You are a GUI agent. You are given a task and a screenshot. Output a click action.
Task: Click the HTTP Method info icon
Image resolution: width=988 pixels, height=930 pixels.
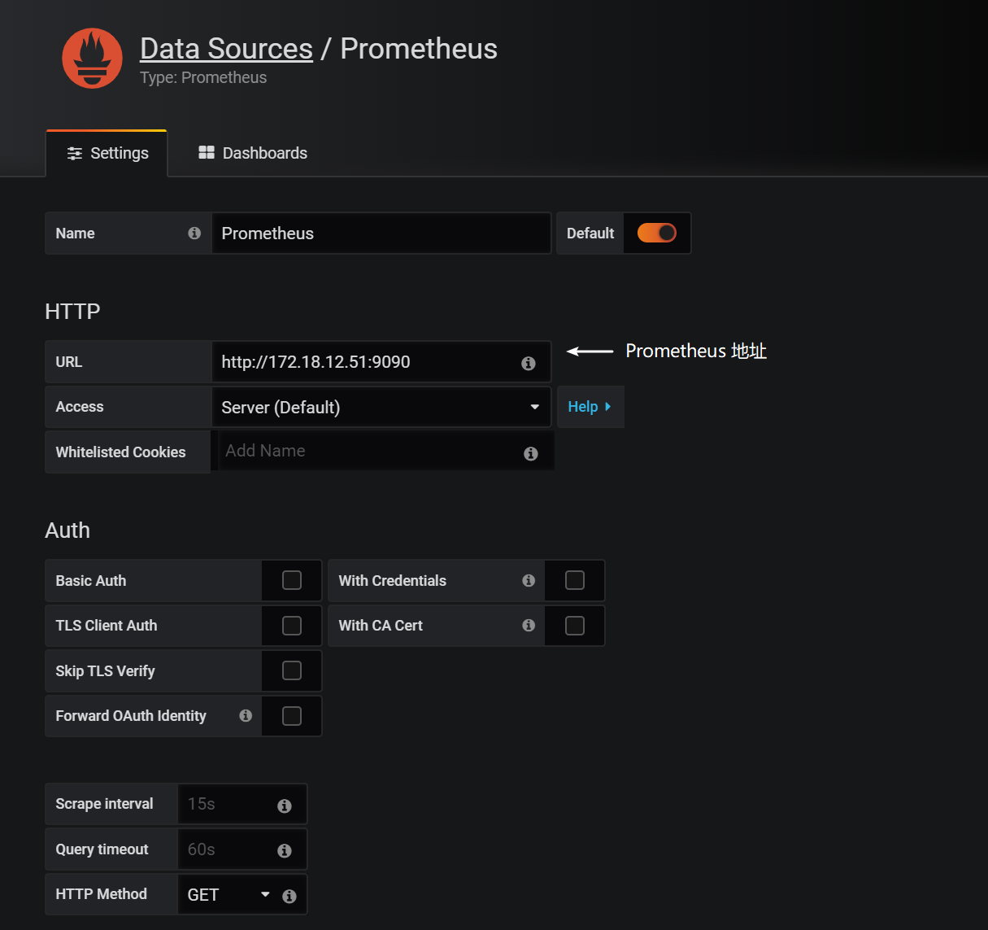click(289, 896)
